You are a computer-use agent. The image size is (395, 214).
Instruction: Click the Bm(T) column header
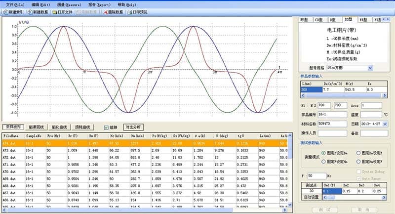[98, 136]
